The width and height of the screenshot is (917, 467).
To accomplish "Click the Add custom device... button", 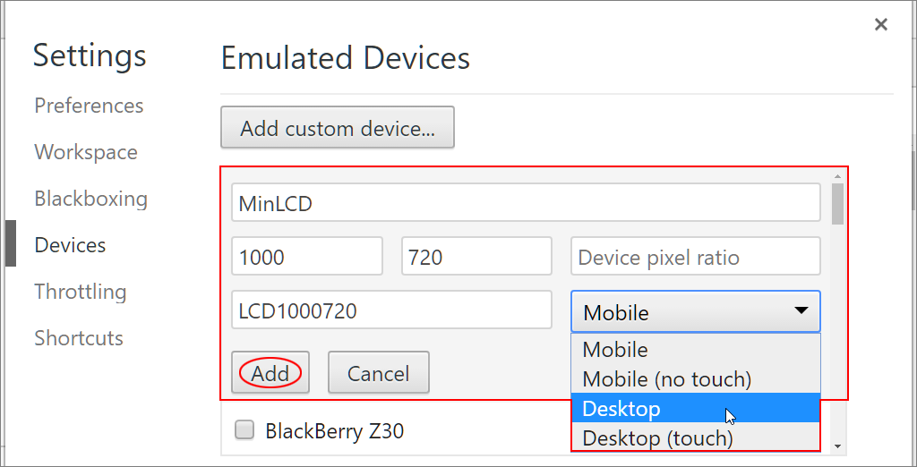I will (338, 127).
